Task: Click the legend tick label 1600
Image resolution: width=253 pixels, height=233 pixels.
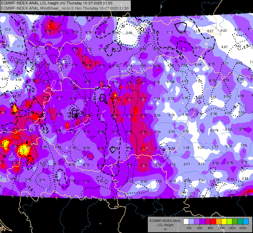Action: pyautogui.click(x=232, y=228)
